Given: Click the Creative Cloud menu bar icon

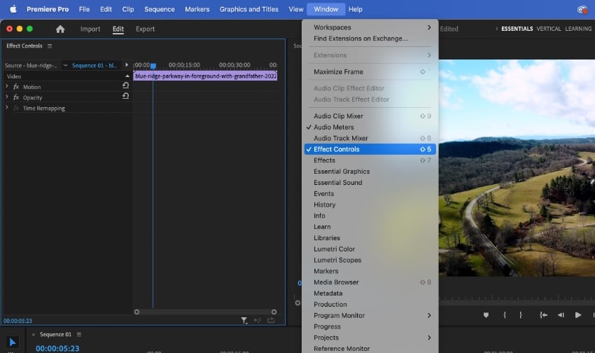Looking at the screenshot, I should point(582,10).
